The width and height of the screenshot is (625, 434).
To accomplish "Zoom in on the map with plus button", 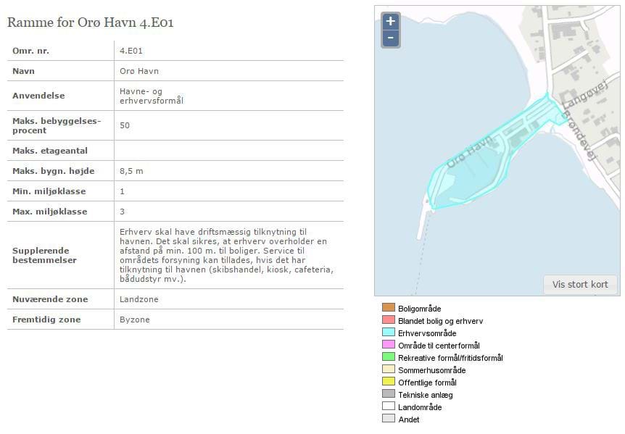I will [x=390, y=22].
